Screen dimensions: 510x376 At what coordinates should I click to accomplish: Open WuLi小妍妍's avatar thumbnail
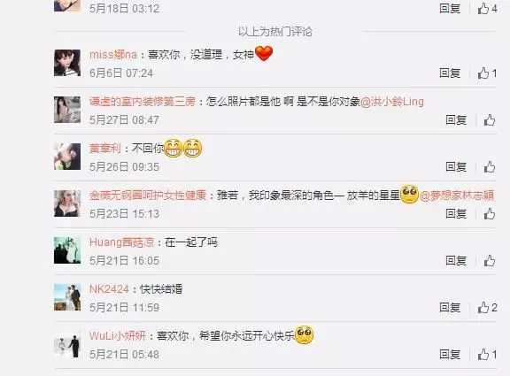tap(67, 344)
